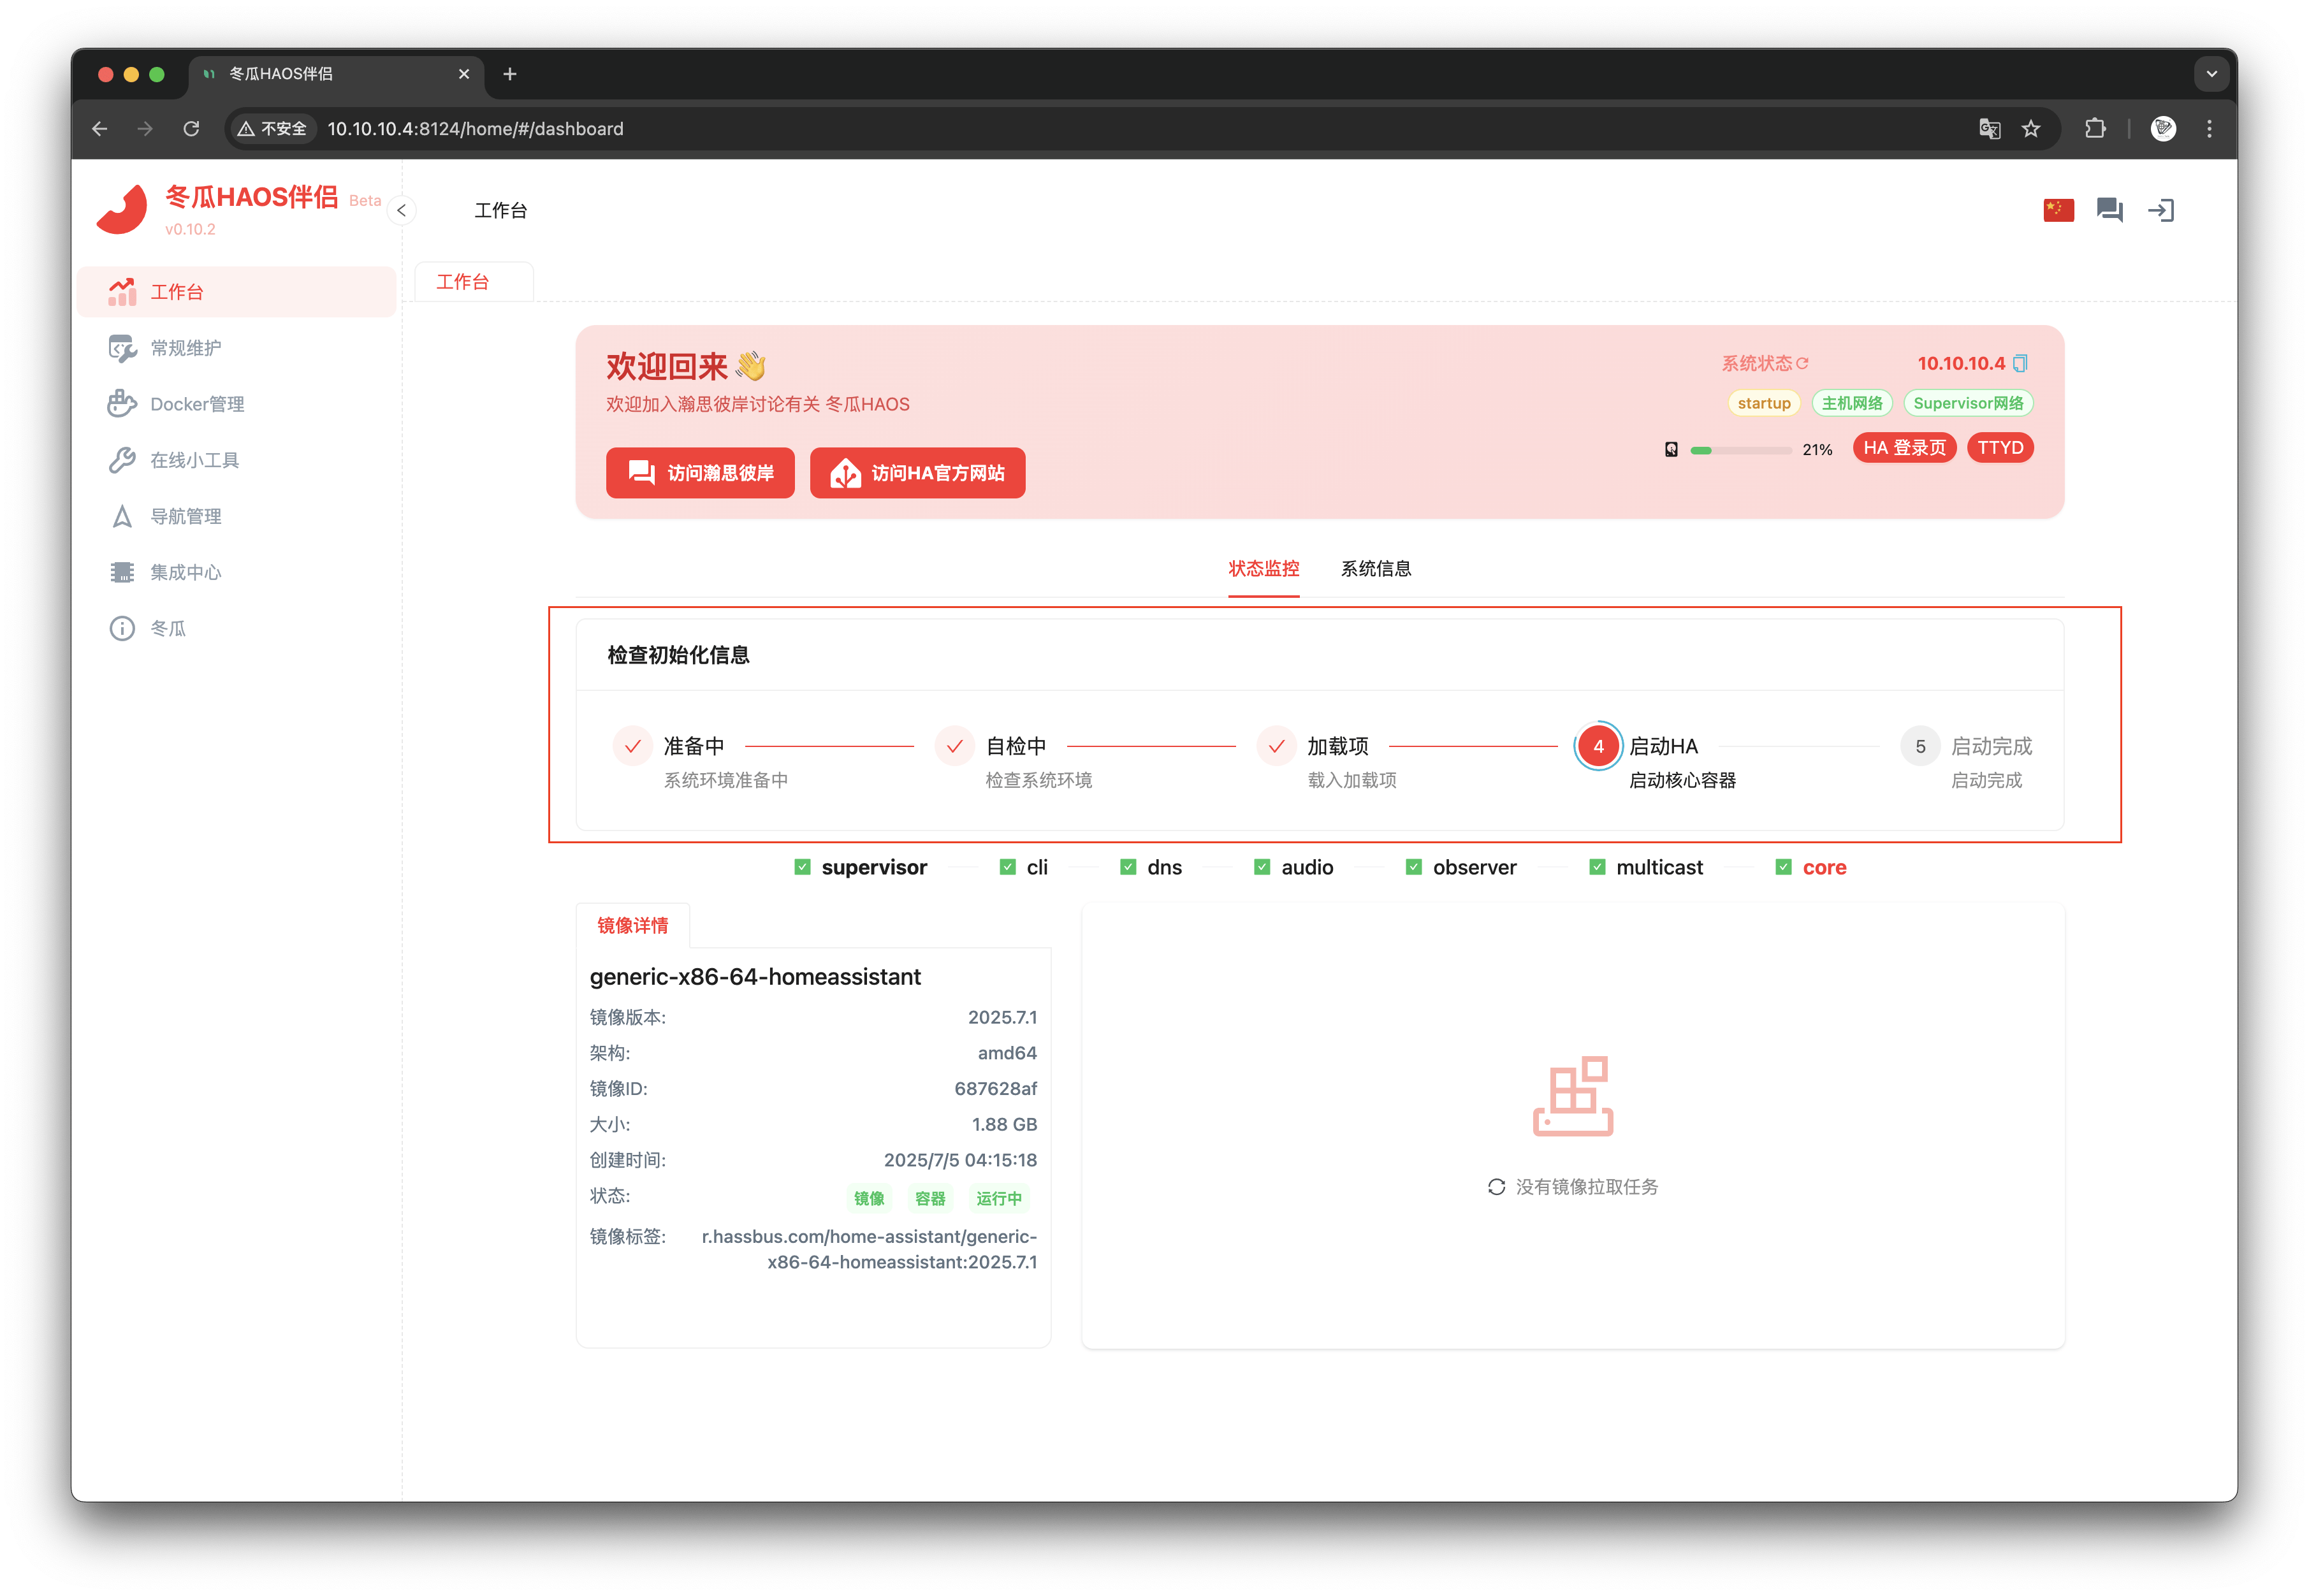Collapse the sidebar with the chevron button
This screenshot has width=2309, height=1596.
coord(401,210)
